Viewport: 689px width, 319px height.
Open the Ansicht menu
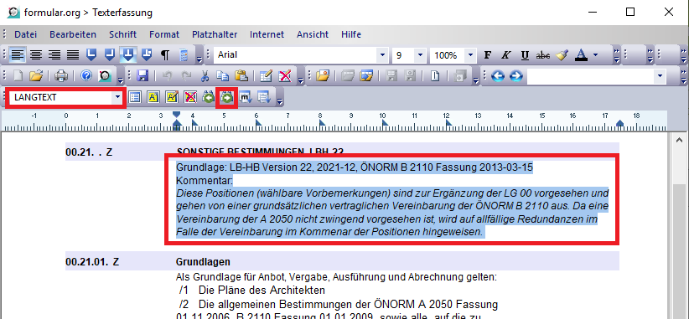[313, 34]
